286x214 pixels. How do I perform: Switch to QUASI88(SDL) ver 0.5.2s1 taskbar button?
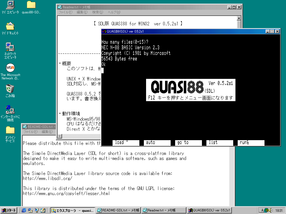click(209, 210)
